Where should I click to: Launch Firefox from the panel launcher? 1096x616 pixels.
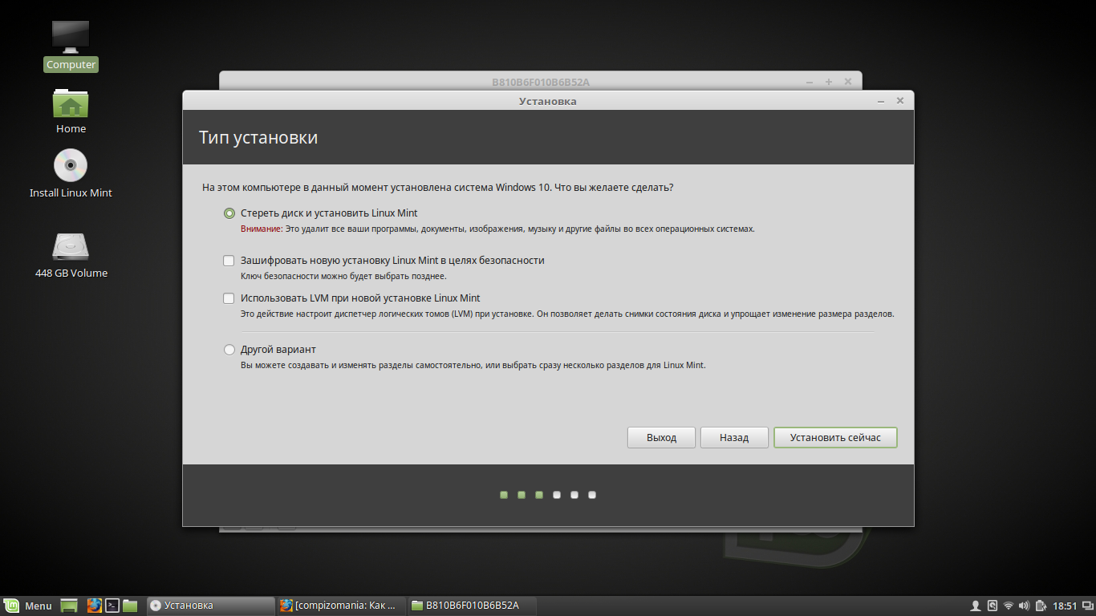click(94, 606)
